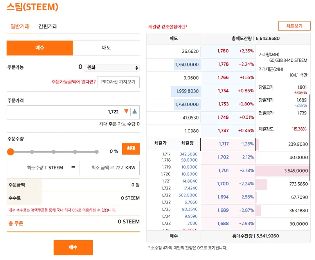Click the bottom orange 매수 submit button

point(73,248)
